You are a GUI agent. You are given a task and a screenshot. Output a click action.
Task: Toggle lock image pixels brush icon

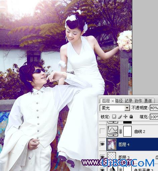120,117
